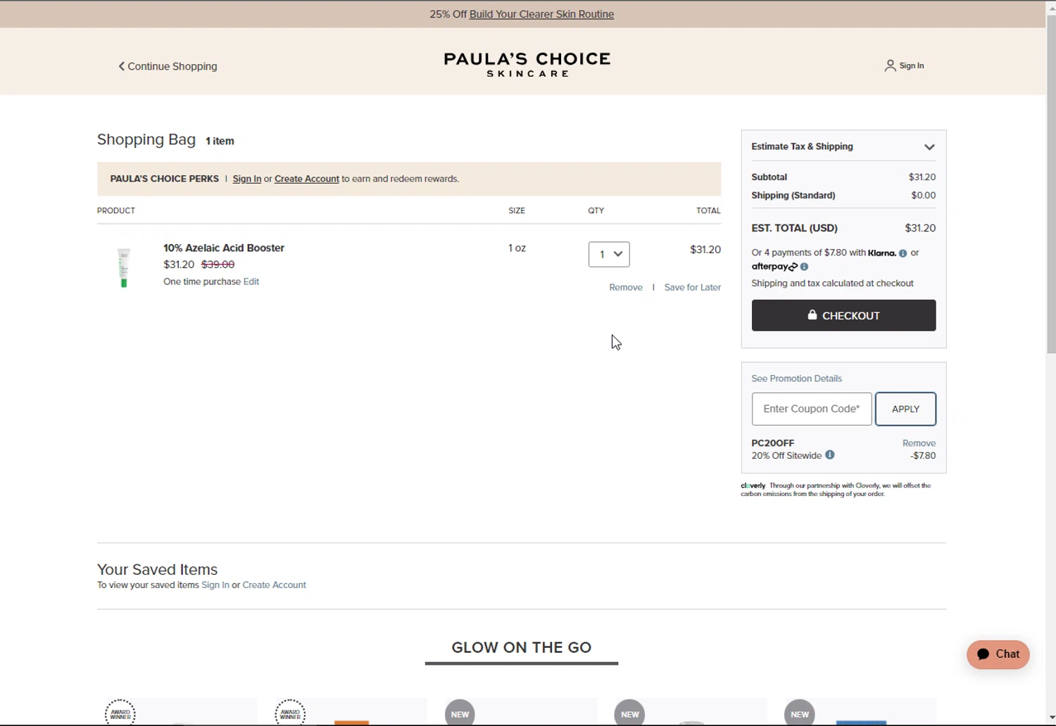Open See Promotion Details
The height and width of the screenshot is (726, 1056).
tap(796, 378)
